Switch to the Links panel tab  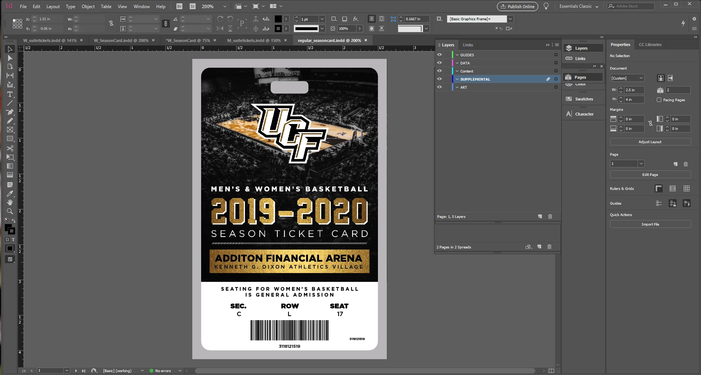(x=468, y=45)
